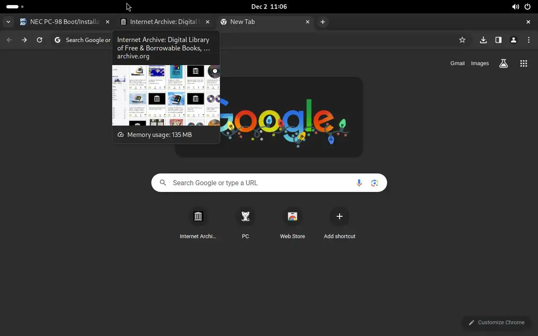This screenshot has width=538, height=336.
Task: Close the Internet Archive tab
Action: coord(208,22)
